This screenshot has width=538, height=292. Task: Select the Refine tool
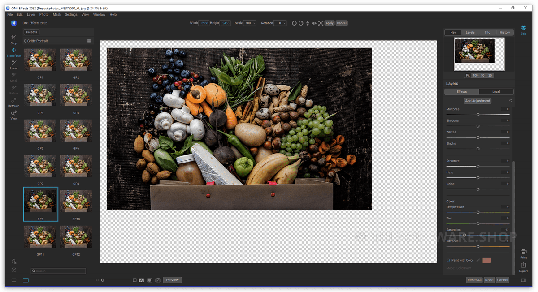14,90
